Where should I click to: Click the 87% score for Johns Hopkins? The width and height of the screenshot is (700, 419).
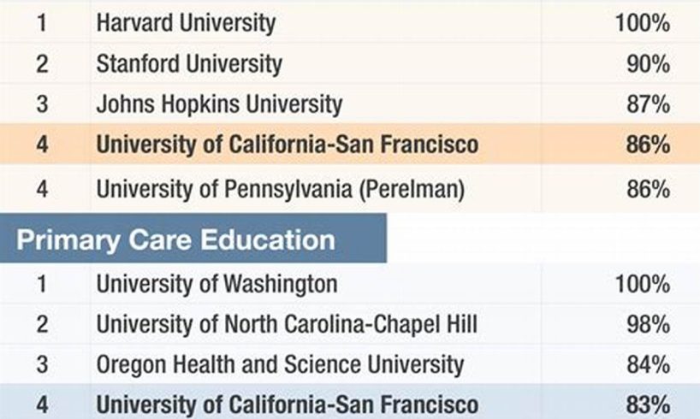click(648, 104)
